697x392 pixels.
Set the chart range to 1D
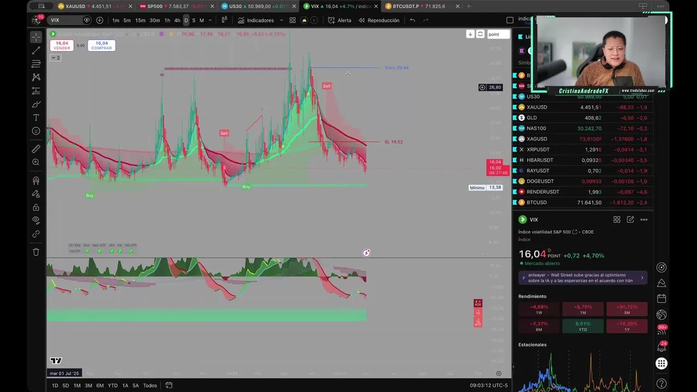55,385
